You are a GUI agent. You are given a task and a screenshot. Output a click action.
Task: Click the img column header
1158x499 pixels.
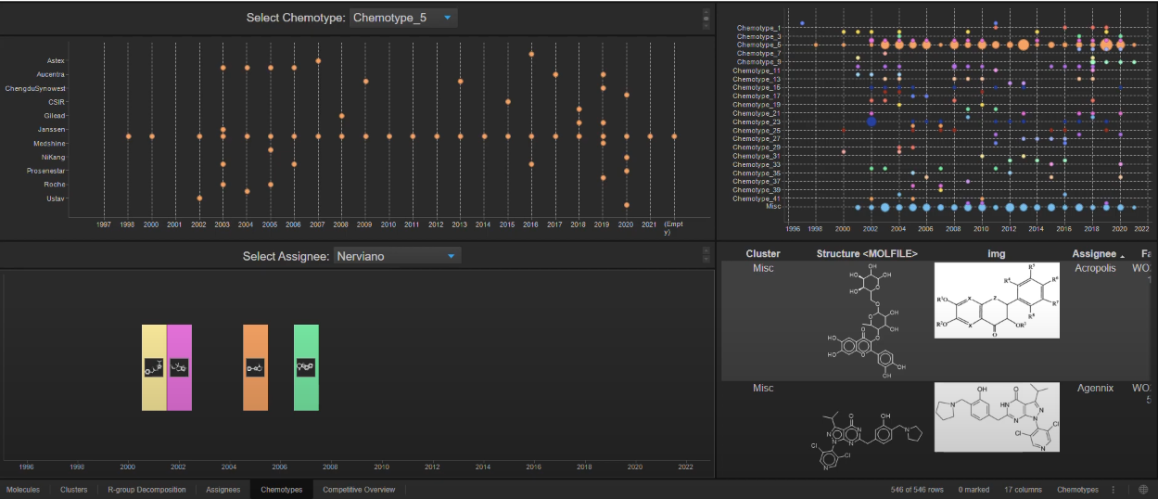(x=997, y=253)
